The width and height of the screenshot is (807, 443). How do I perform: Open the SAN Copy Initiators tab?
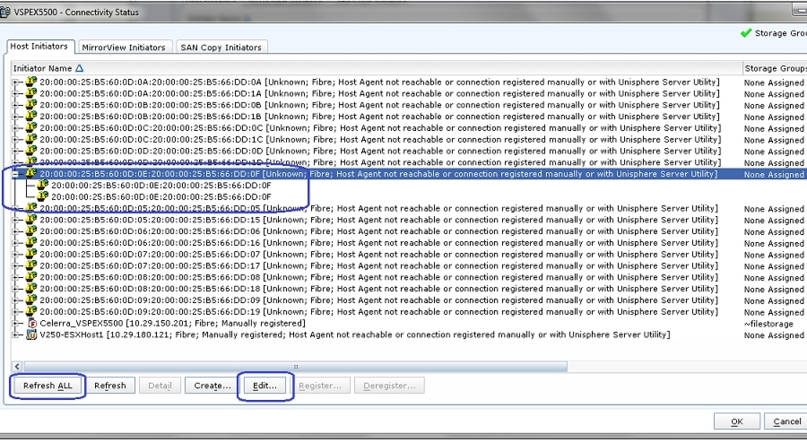coord(221,48)
